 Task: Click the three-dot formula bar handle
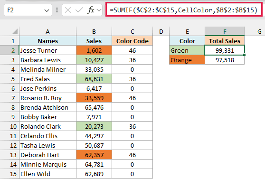coord(57,10)
